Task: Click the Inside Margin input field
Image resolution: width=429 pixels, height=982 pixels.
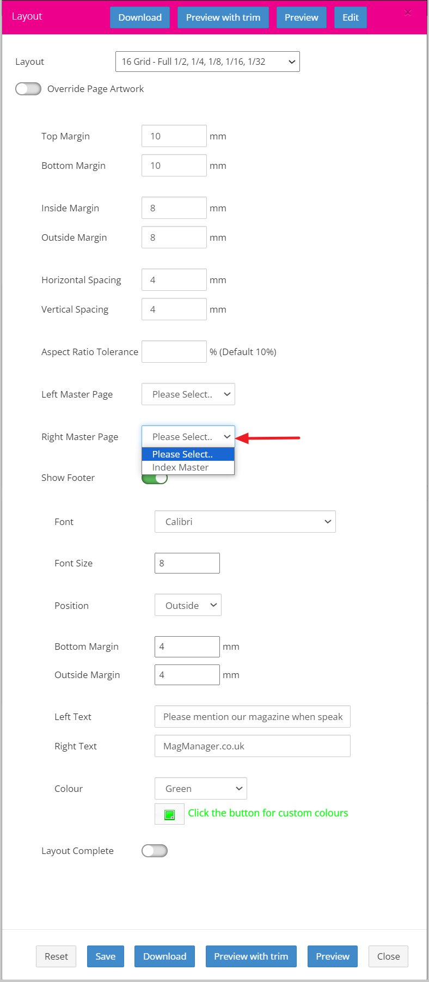Action: point(174,208)
